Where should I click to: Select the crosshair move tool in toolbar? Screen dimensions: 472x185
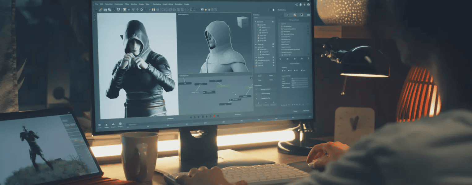coord(137,10)
